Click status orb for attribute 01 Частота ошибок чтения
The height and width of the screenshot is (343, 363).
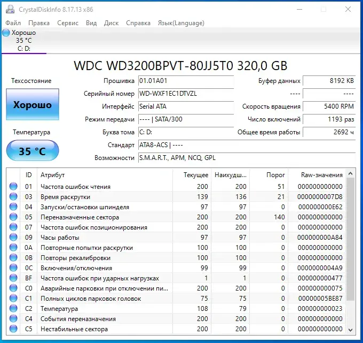pyautogui.click(x=13, y=186)
